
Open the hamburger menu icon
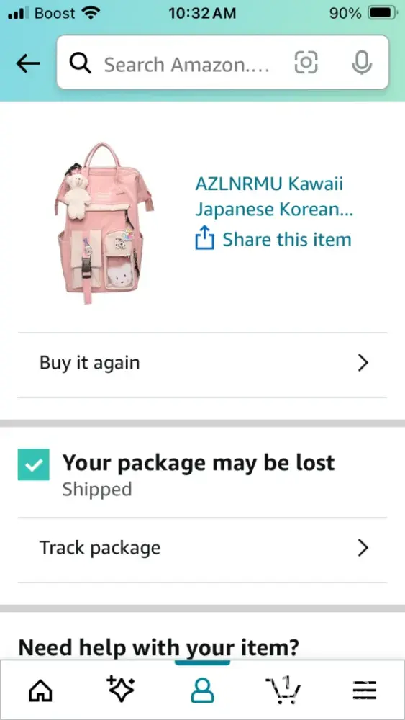coord(365,690)
